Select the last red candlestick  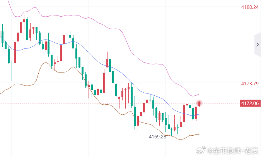coord(196,113)
